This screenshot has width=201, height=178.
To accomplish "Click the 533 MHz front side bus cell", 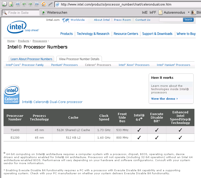I will (x=122, y=130).
